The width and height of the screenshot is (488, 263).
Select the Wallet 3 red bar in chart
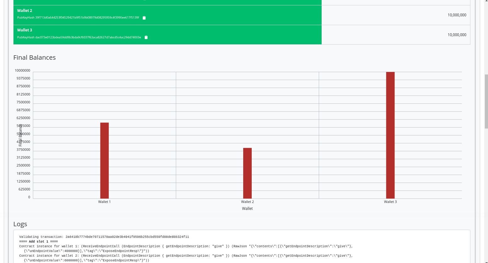[x=390, y=135]
